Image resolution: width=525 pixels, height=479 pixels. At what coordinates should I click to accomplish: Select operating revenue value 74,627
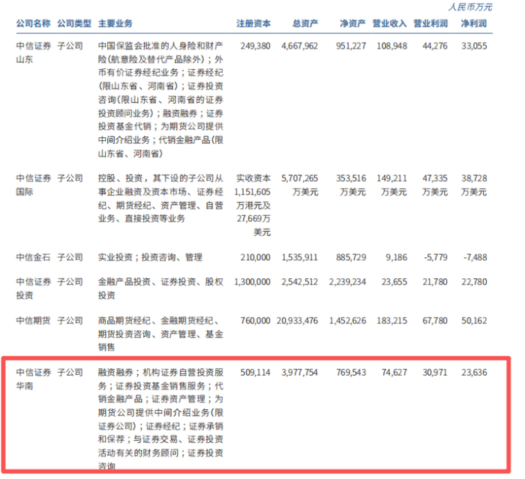(394, 373)
